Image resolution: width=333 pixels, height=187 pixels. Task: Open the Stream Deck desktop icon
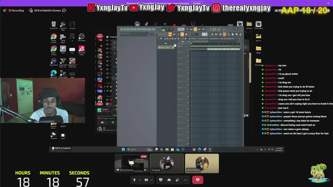(x=54, y=62)
